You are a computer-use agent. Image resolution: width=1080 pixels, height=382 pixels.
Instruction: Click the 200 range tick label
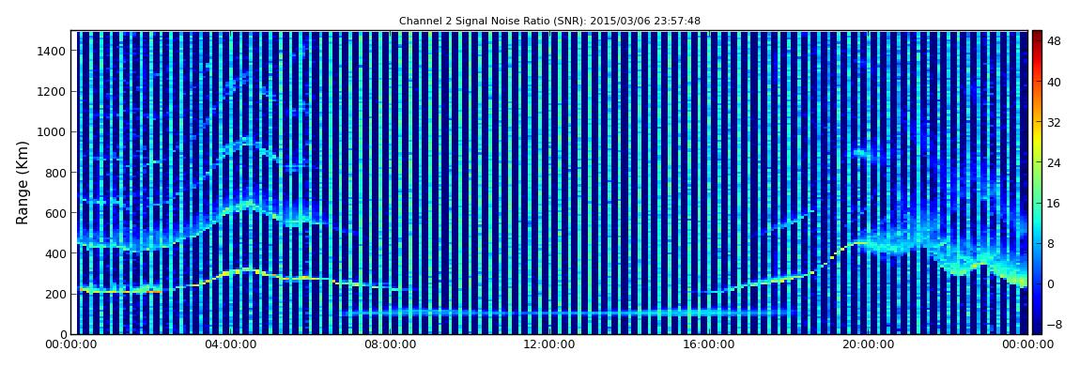tap(55, 295)
